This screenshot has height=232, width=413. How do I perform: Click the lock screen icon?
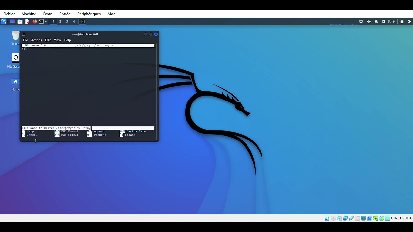[402, 21]
